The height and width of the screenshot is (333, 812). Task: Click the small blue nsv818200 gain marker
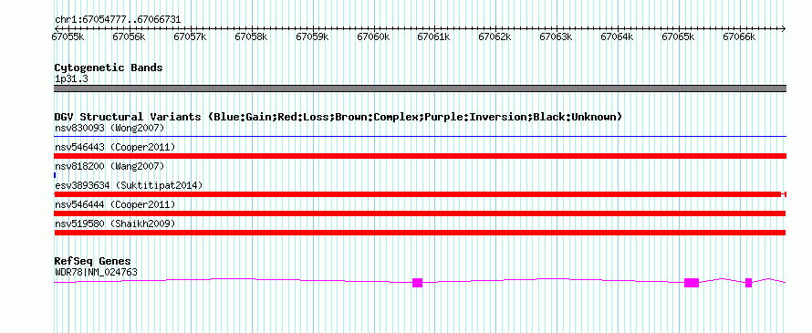[55, 175]
